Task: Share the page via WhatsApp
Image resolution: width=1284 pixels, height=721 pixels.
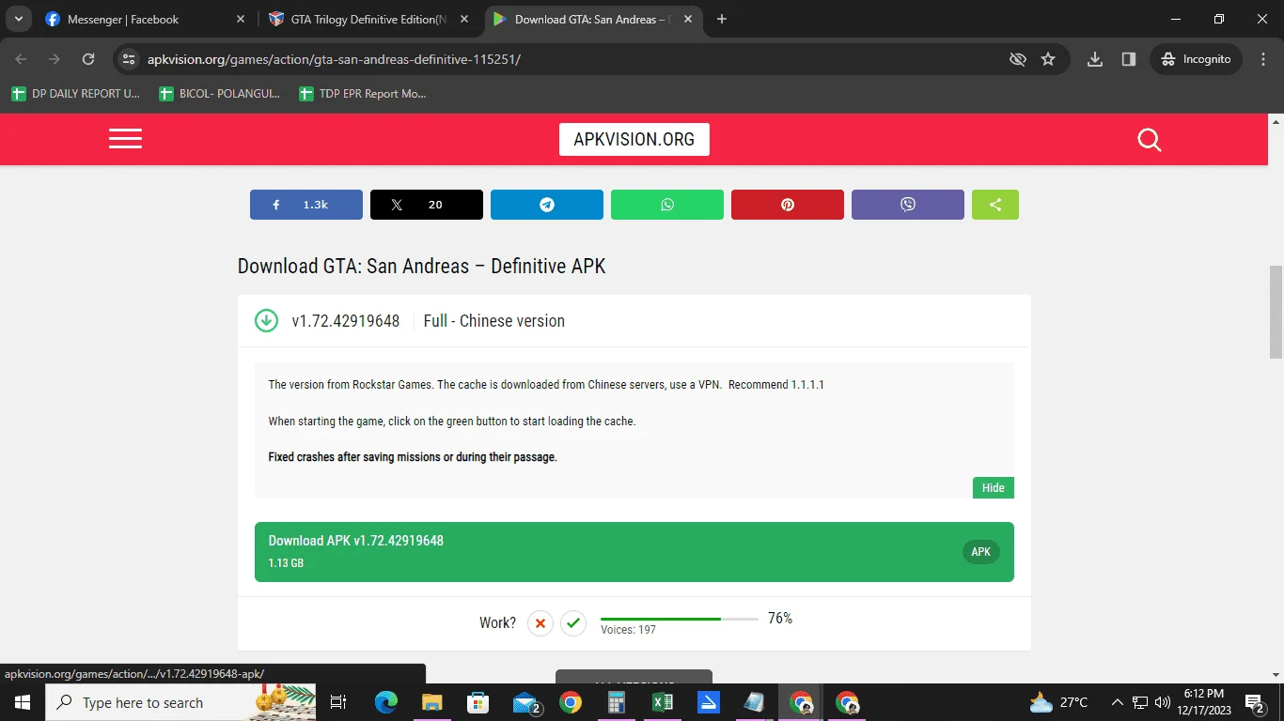Action: [667, 205]
